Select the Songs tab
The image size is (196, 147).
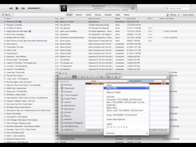(69, 15)
